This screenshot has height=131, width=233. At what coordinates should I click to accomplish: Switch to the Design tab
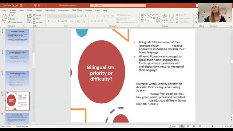click(x=39, y=11)
